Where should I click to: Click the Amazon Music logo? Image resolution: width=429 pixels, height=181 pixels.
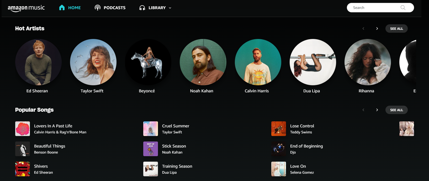point(26,8)
